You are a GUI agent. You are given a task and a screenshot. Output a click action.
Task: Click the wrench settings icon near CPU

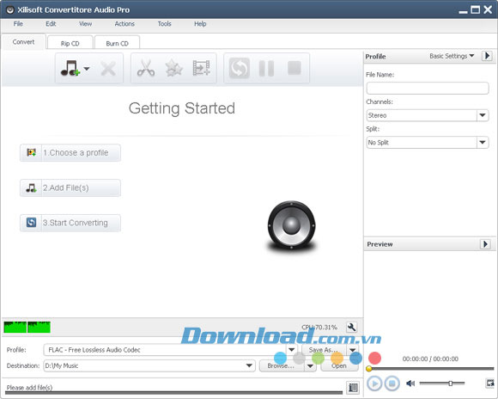click(351, 327)
